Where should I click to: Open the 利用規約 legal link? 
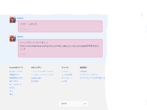[83, 71]
